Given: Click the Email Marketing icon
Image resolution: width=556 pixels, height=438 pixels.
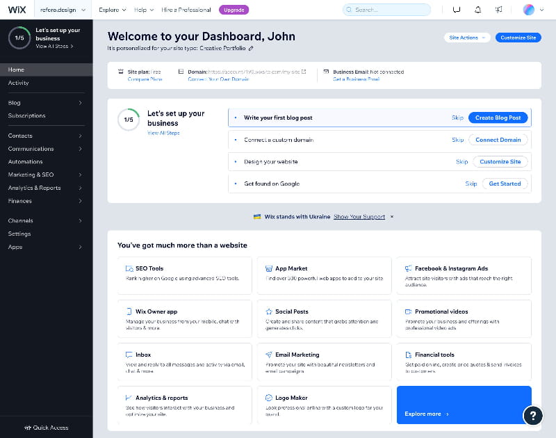Looking at the screenshot, I should [269, 354].
